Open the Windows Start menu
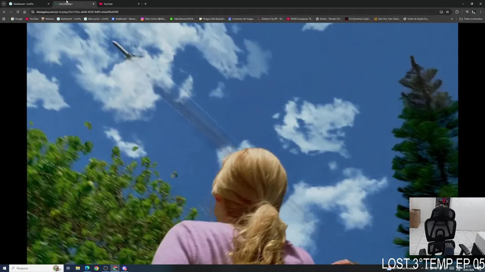 [x=4, y=268]
